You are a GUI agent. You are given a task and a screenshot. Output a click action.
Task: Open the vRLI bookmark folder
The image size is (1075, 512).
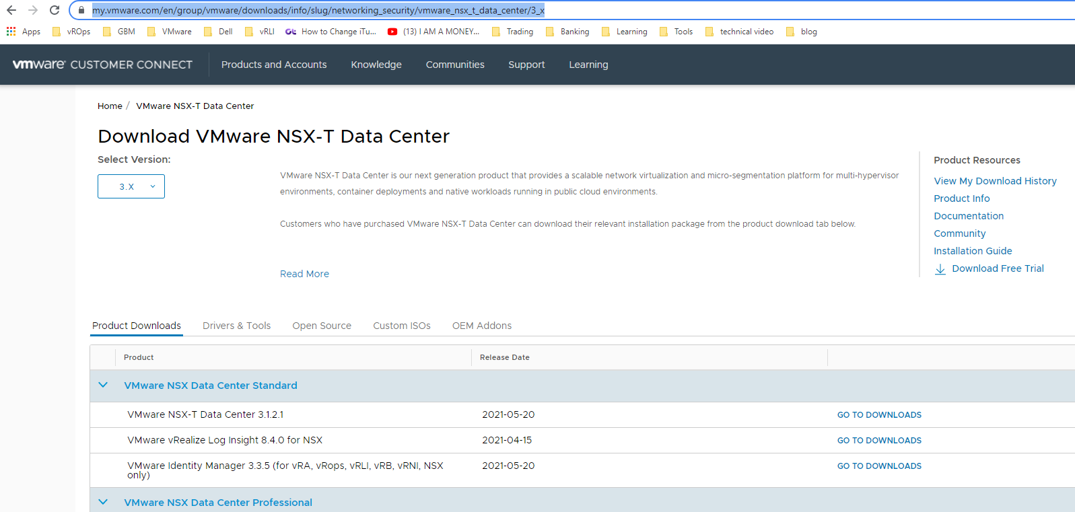coord(260,32)
